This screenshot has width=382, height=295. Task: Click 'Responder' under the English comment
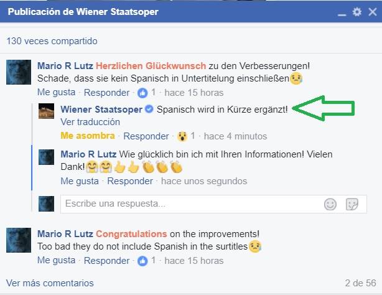pos(106,261)
